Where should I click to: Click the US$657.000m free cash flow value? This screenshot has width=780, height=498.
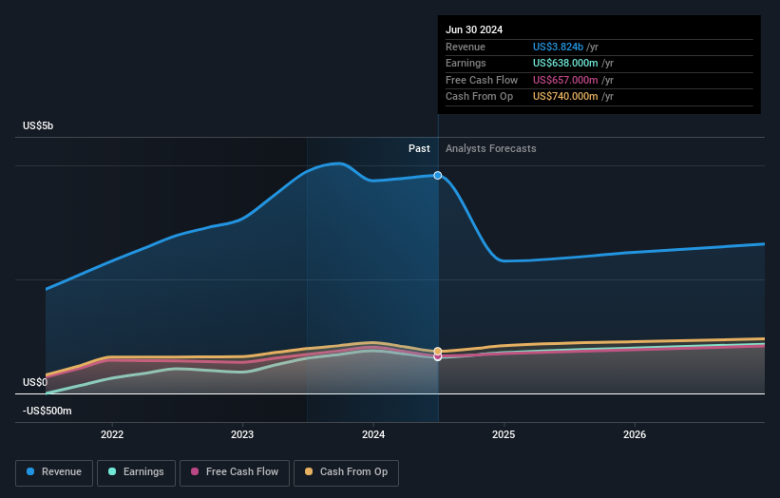pyautogui.click(x=565, y=80)
